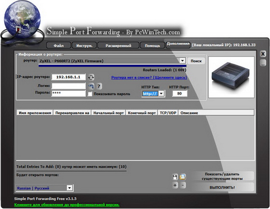
Task: Click the blue router loading progress bar
Action: (x=112, y=66)
